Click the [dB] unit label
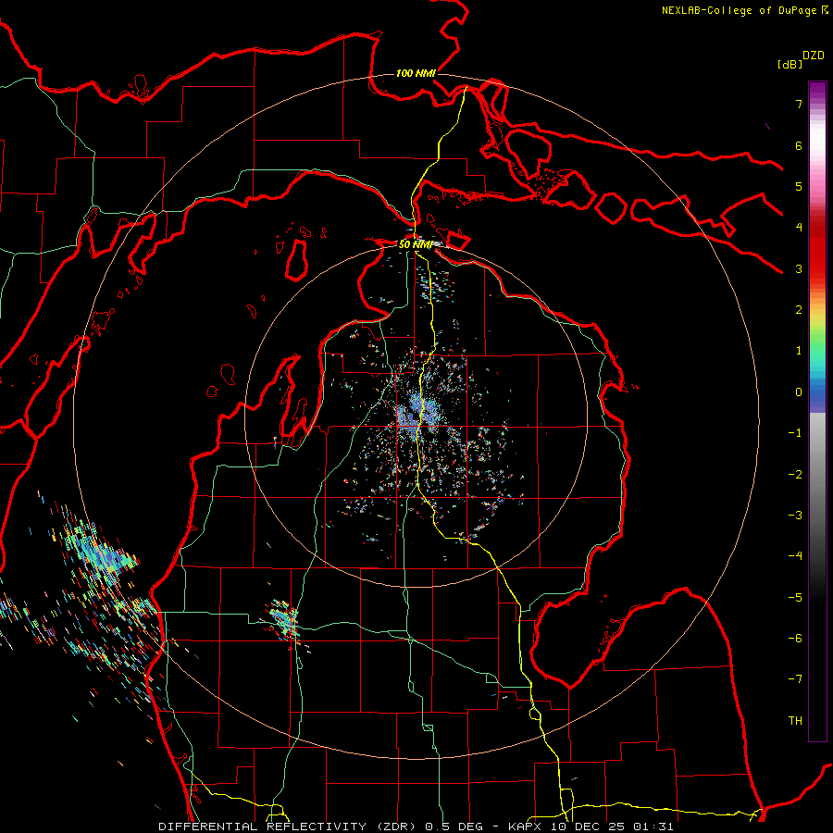Image resolution: width=833 pixels, height=833 pixels. coord(789,64)
